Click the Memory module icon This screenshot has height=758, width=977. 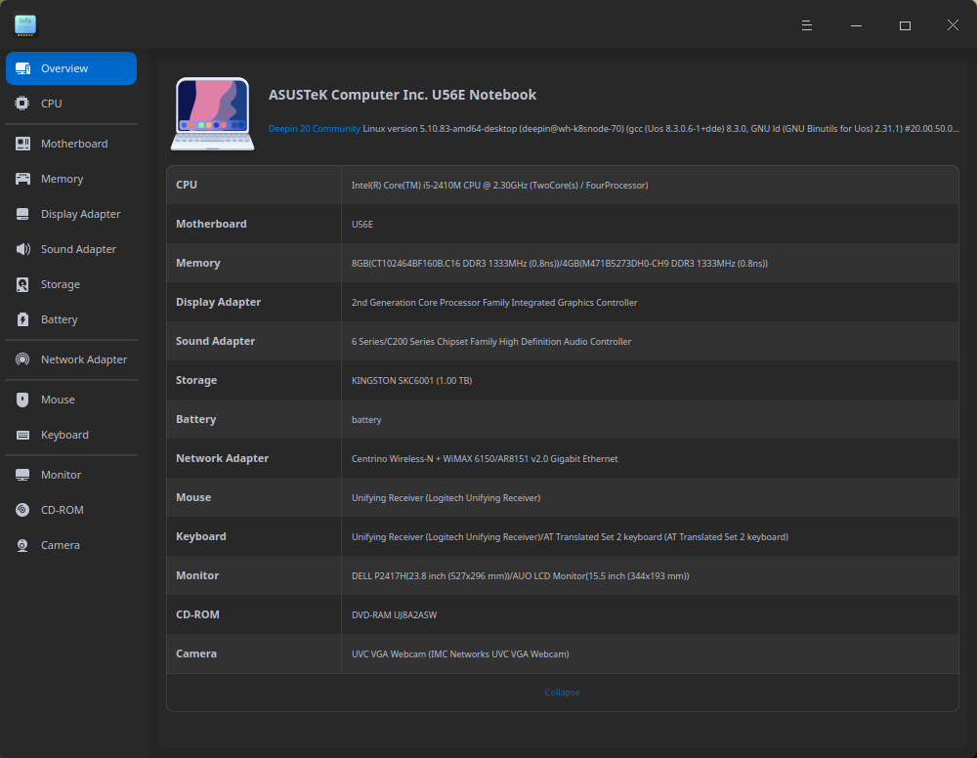click(x=22, y=179)
